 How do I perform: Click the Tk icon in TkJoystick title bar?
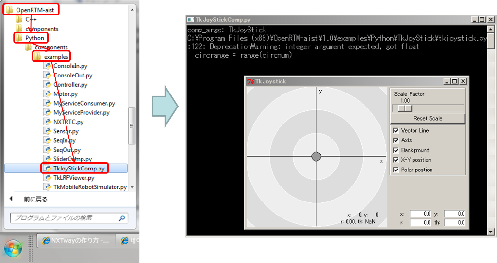click(x=250, y=82)
